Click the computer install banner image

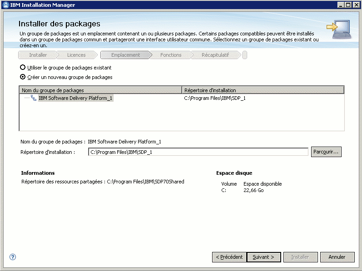(339, 30)
